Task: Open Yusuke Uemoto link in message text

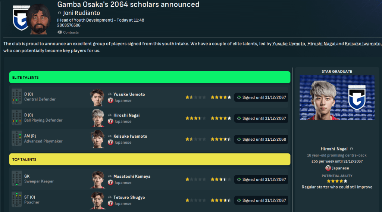Action: [289, 44]
